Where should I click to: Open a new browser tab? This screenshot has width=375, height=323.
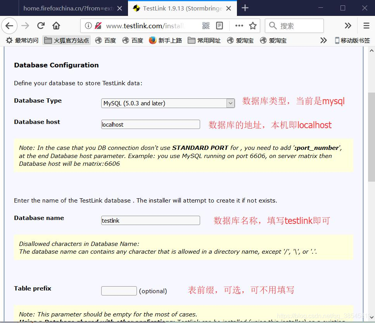pos(245,8)
